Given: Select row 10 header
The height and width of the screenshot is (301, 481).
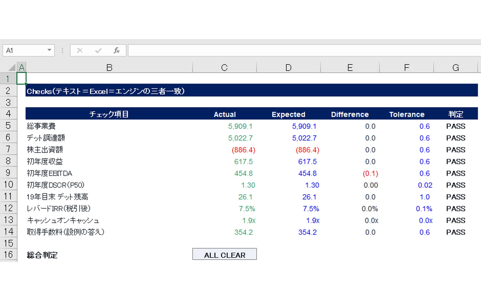Looking at the screenshot, I should click(x=8, y=185).
